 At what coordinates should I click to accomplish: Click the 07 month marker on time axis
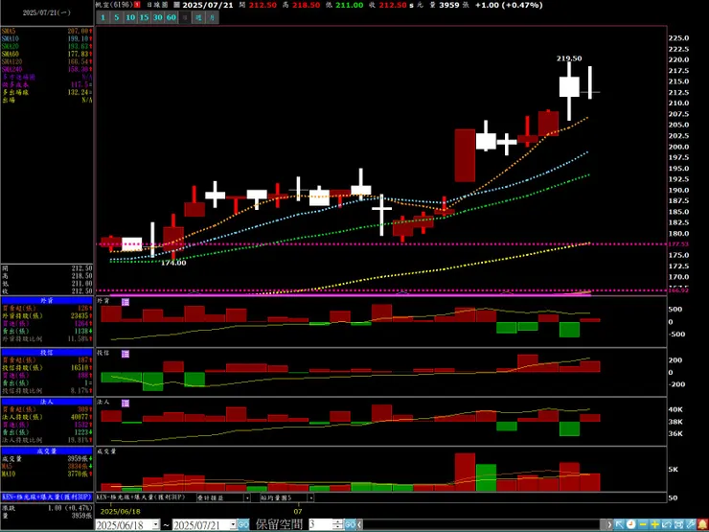coord(298,512)
